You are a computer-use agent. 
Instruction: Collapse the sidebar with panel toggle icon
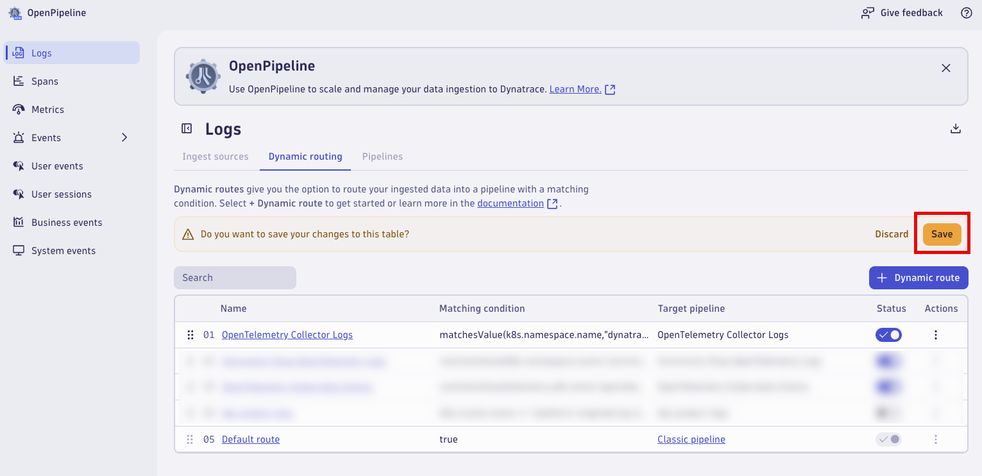point(187,129)
